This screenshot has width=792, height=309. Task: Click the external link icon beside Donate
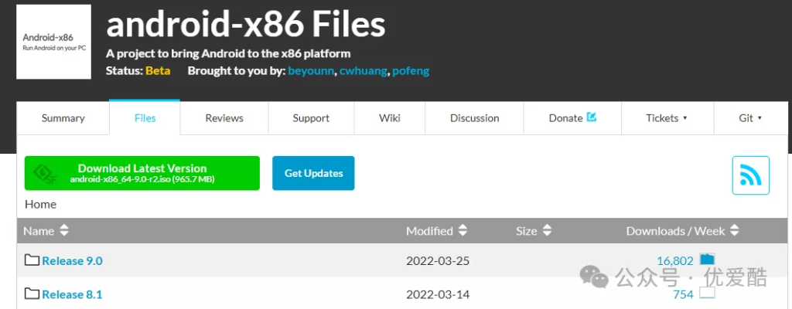(x=592, y=117)
